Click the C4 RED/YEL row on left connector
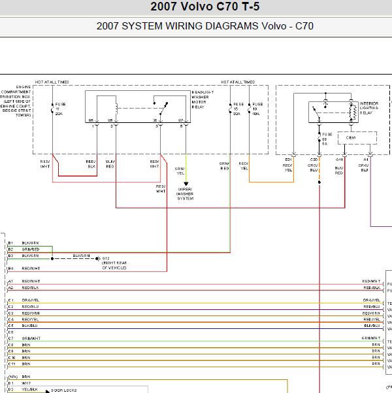Image resolution: width=392 pixels, height=393 pixels. [x=24, y=320]
